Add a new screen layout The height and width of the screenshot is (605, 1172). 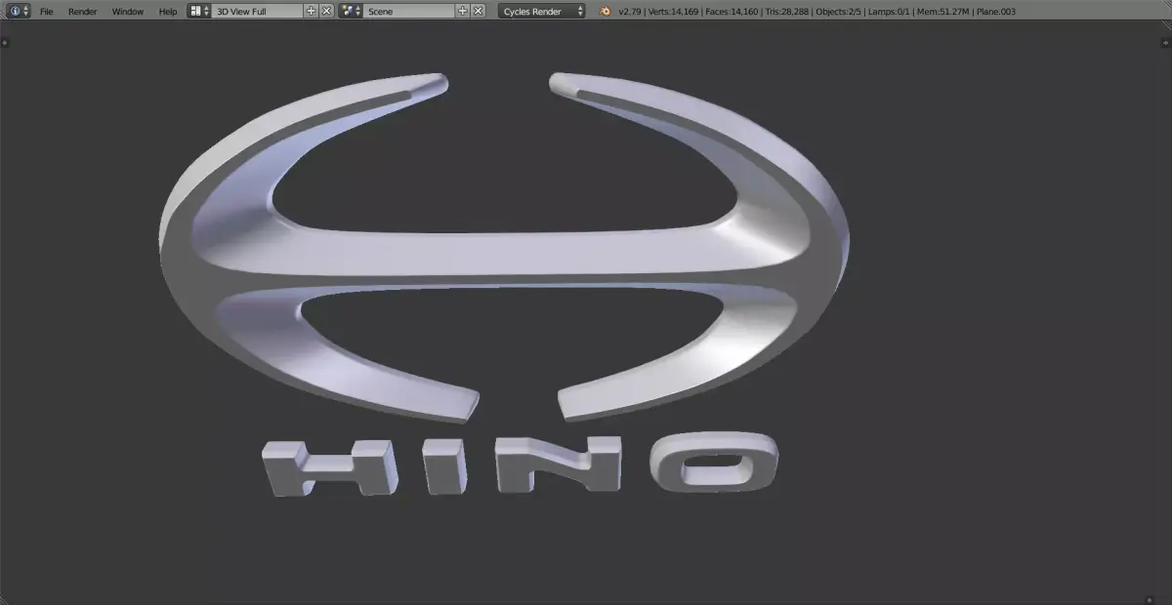[x=312, y=11]
